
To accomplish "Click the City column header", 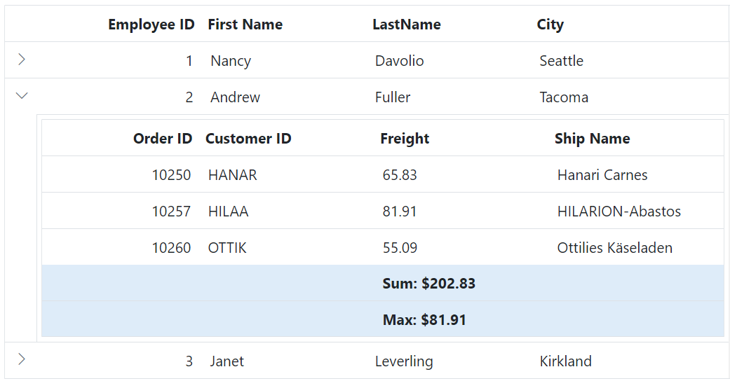I will (x=550, y=25).
